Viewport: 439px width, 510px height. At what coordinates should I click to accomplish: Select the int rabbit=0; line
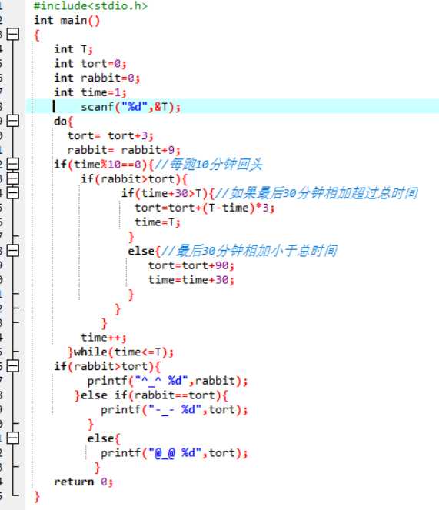(x=97, y=78)
